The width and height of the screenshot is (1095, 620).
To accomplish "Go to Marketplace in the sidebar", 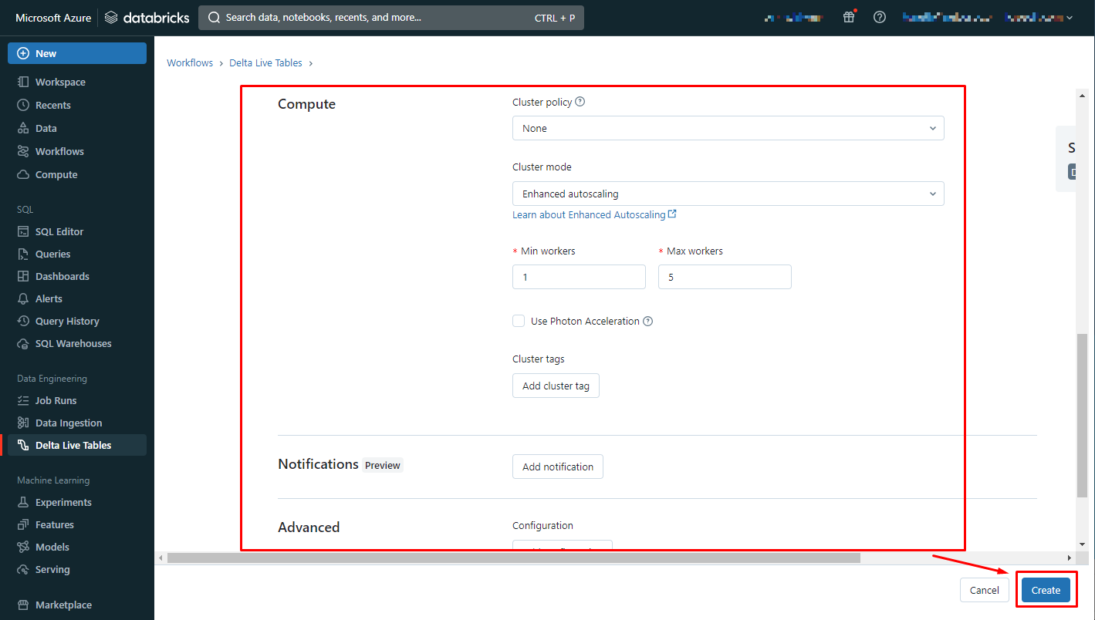I will click(x=63, y=605).
